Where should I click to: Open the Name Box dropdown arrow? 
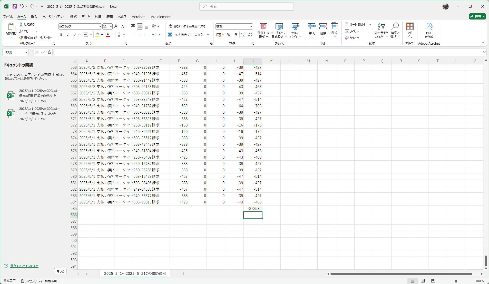(x=26, y=53)
